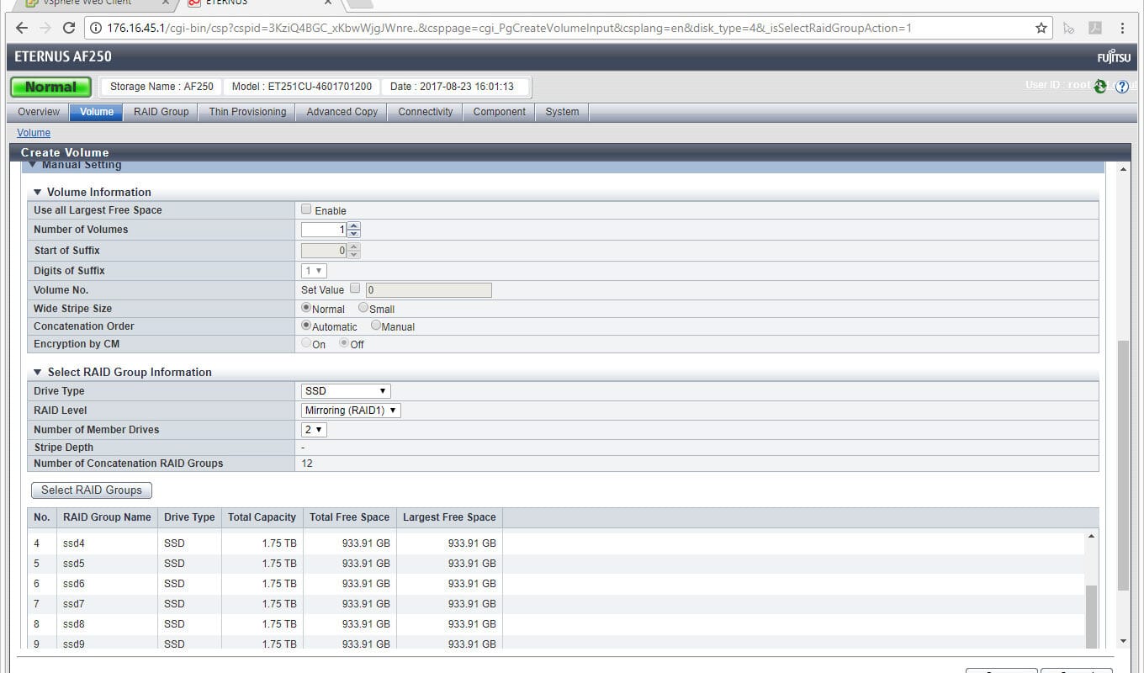The height and width of the screenshot is (673, 1144).
Task: Select the ssd5 RAID group row
Action: coord(555,564)
